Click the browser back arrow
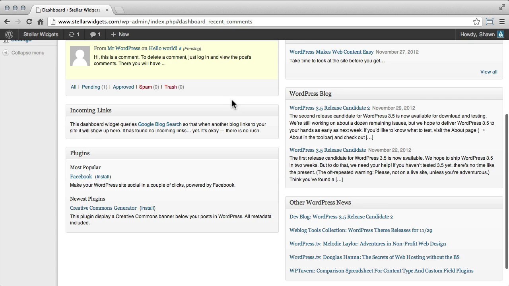Screen dimensions: 509x286 pos(7,22)
